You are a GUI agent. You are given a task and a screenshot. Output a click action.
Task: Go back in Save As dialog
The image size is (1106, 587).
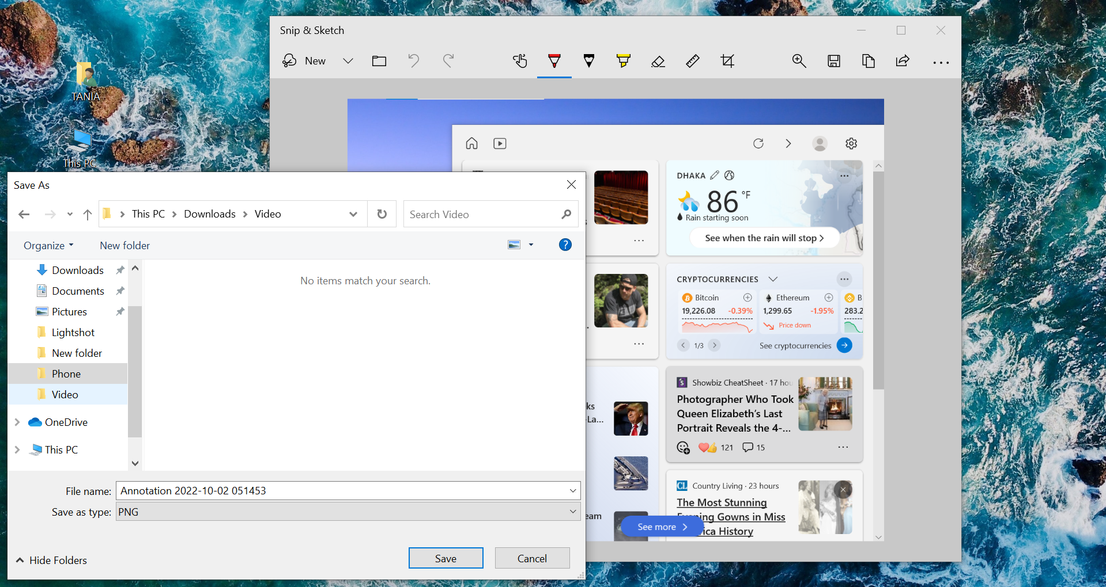[x=24, y=215]
